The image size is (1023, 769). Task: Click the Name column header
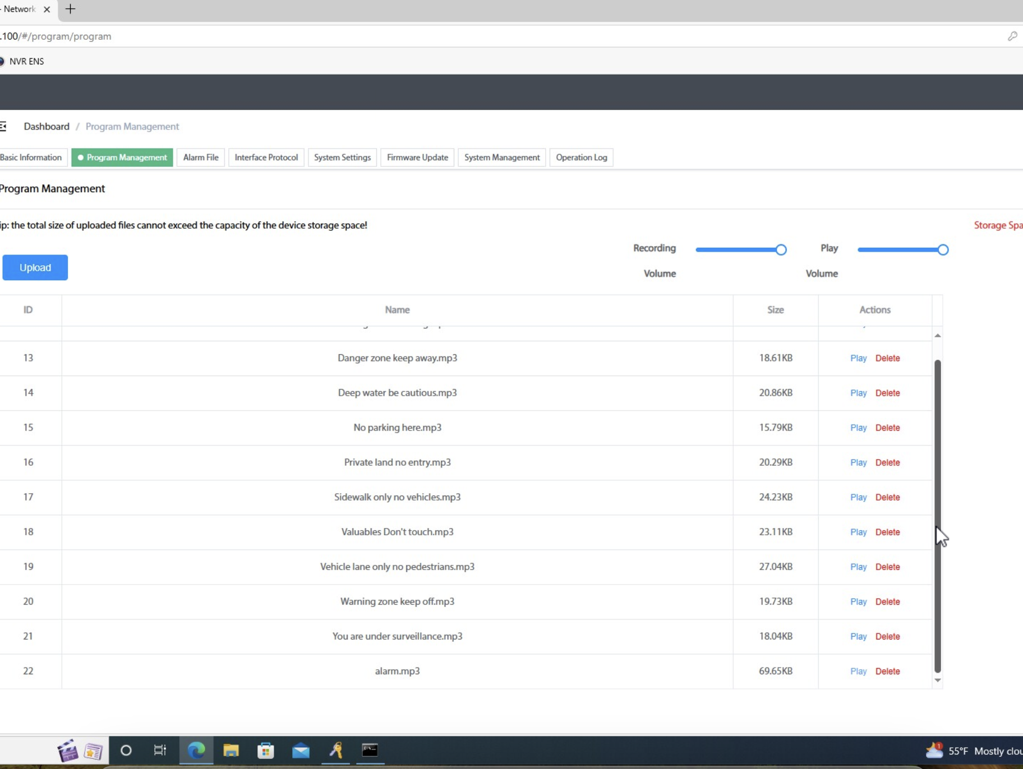(x=397, y=309)
